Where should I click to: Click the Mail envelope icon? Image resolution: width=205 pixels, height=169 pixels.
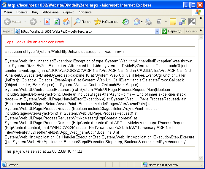coord(136,22)
